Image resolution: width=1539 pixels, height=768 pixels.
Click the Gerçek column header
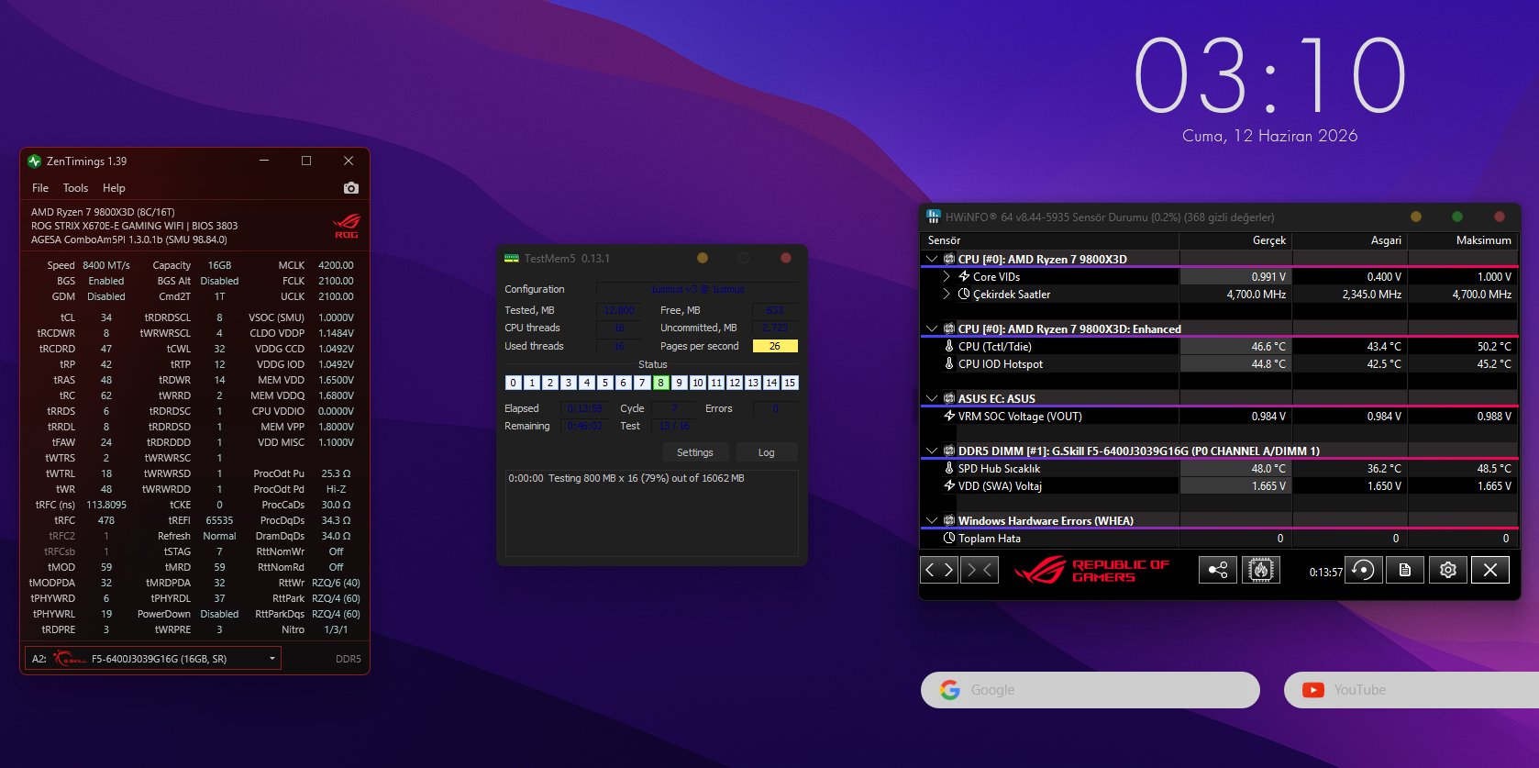(1235, 240)
